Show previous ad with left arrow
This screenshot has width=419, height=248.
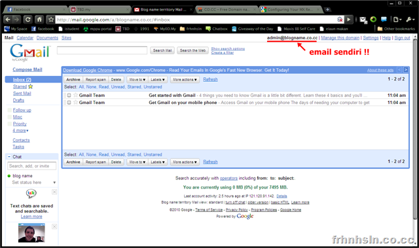399,70
